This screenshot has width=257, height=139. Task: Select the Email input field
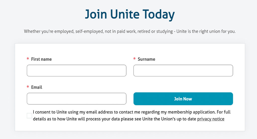point(77,99)
